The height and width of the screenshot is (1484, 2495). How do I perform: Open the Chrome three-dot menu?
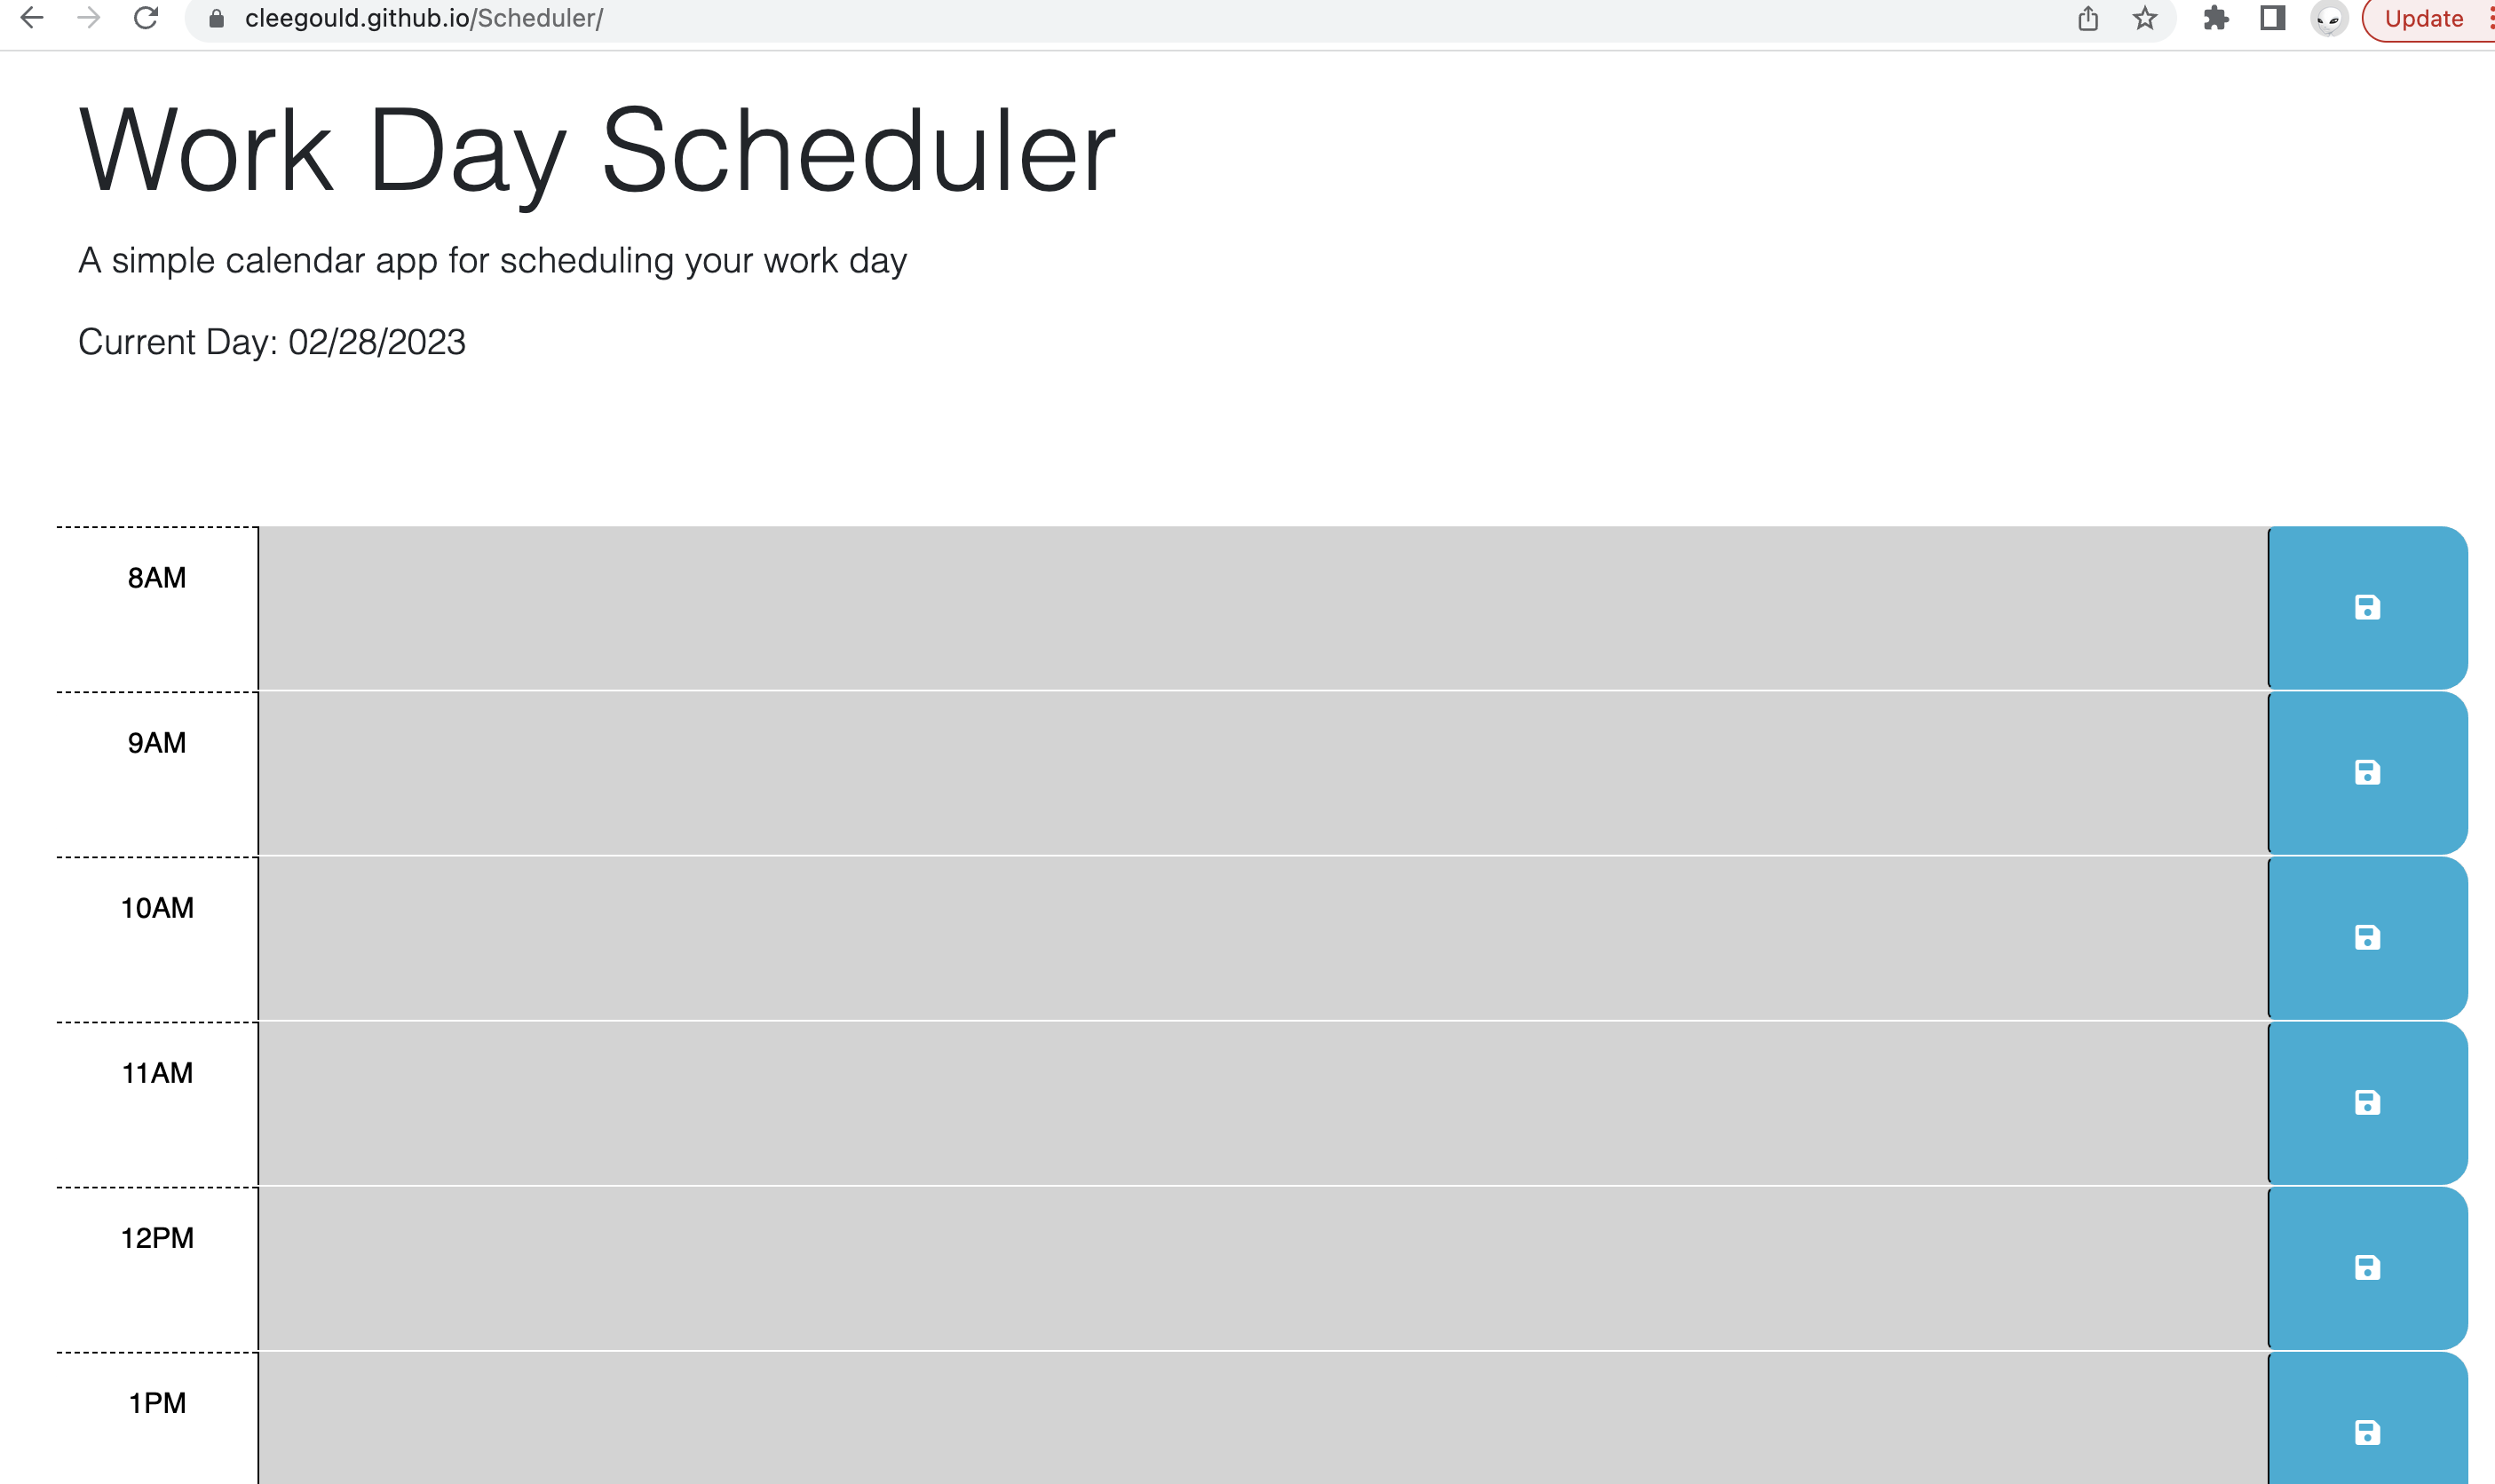2490,18
